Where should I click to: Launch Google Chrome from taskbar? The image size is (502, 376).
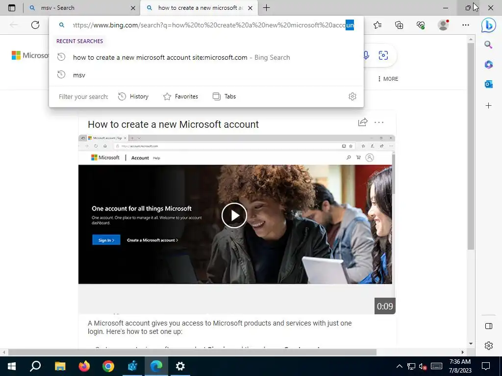tap(108, 366)
